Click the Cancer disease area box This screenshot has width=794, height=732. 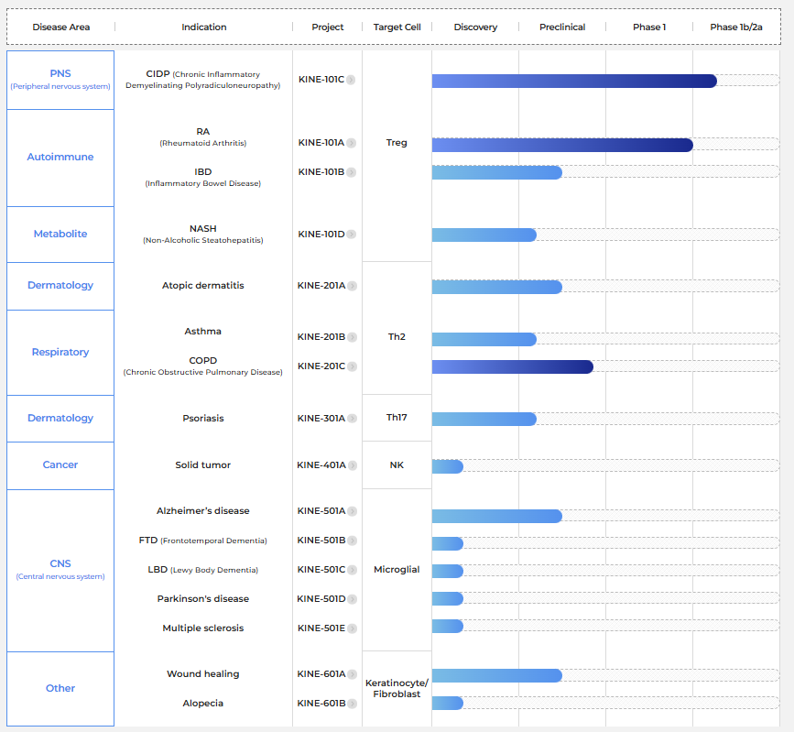[60, 465]
